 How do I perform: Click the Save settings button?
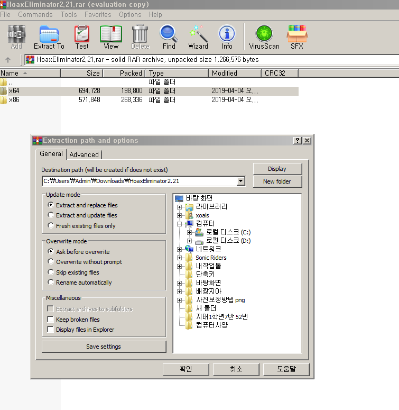coord(104,347)
